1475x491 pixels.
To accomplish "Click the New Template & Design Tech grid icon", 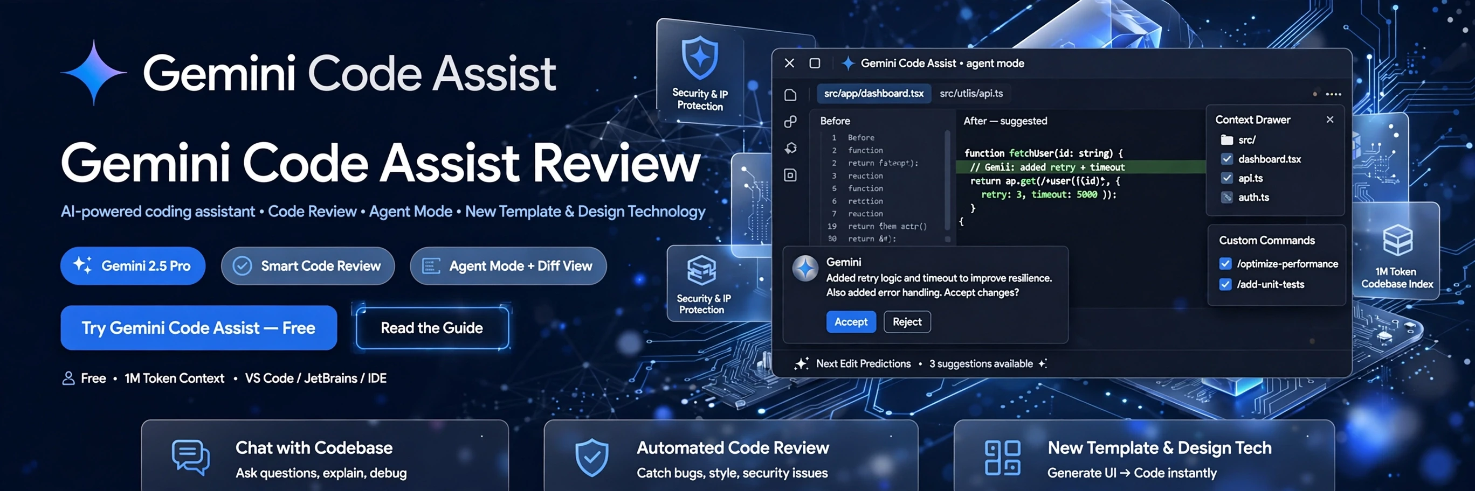I will [1002, 458].
